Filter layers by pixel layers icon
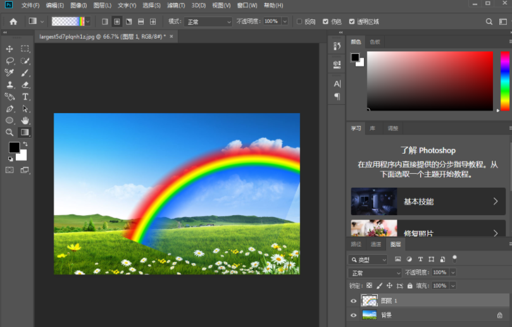The image size is (512, 327). pyautogui.click(x=397, y=259)
